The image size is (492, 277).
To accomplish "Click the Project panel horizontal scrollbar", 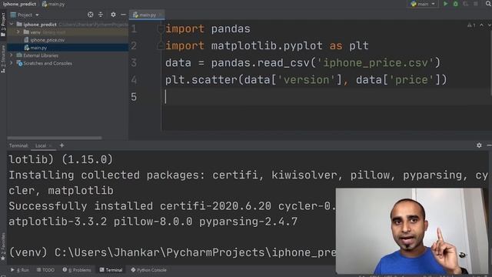I will 55,138.
